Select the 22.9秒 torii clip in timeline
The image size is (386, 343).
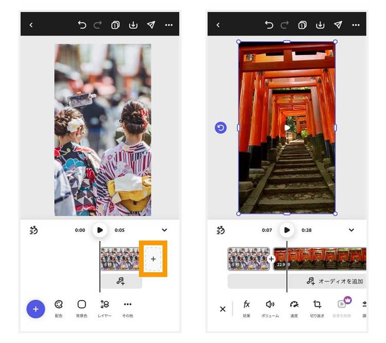tap(320, 259)
